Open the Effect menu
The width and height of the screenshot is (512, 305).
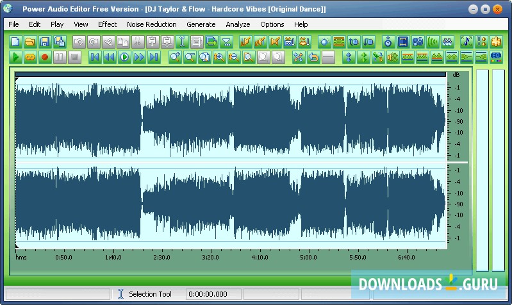click(x=108, y=24)
